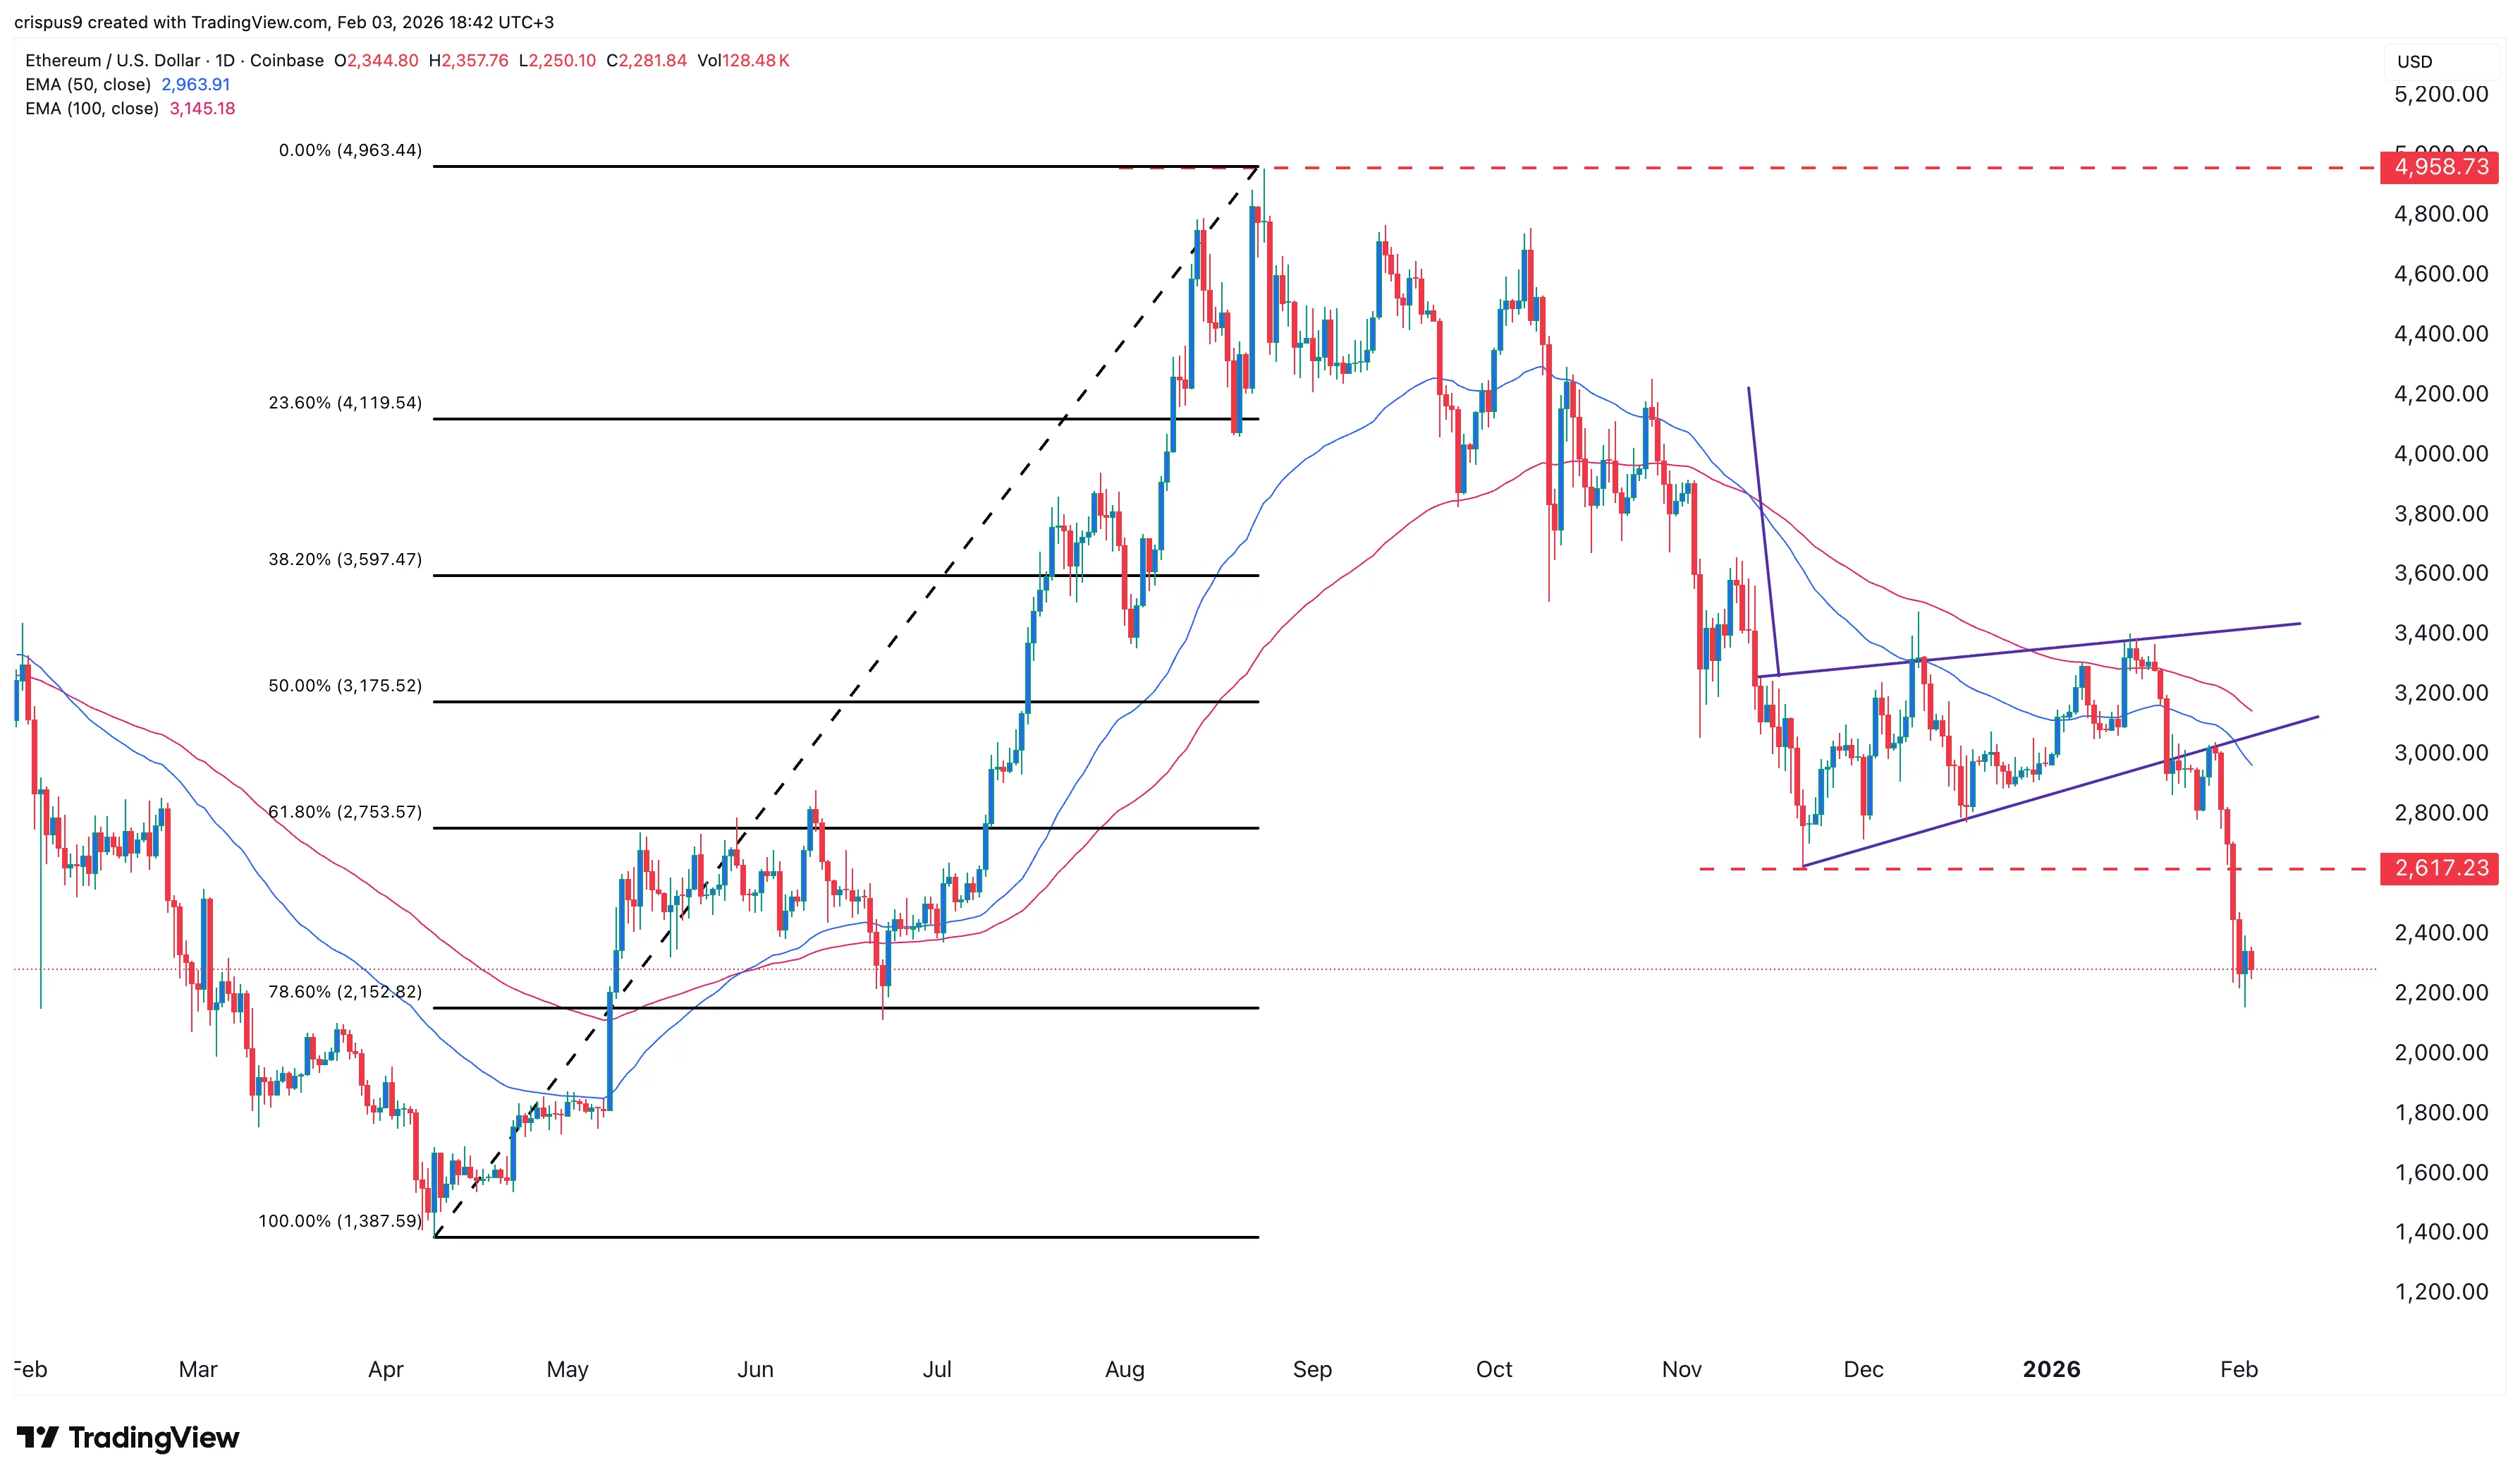Screen dimensions: 2520x1480
Task: Click the 3,000.00 price axis label
Action: [2440, 753]
